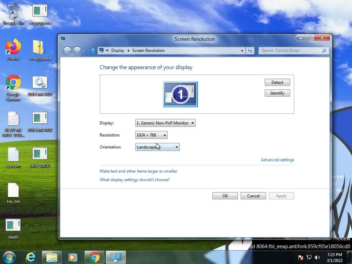This screenshot has width=352, height=264.
Task: Open the network tray icon
Action: 309,257
